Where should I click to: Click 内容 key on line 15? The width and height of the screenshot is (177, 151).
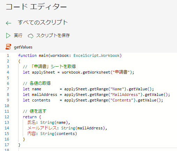pos(31,134)
